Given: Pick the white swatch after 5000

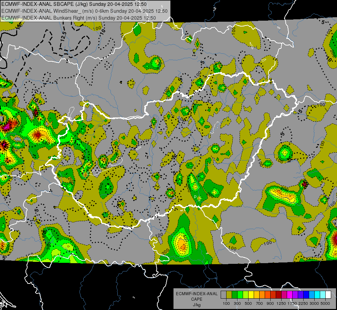Looking at the screenshot, I should [x=328, y=294].
